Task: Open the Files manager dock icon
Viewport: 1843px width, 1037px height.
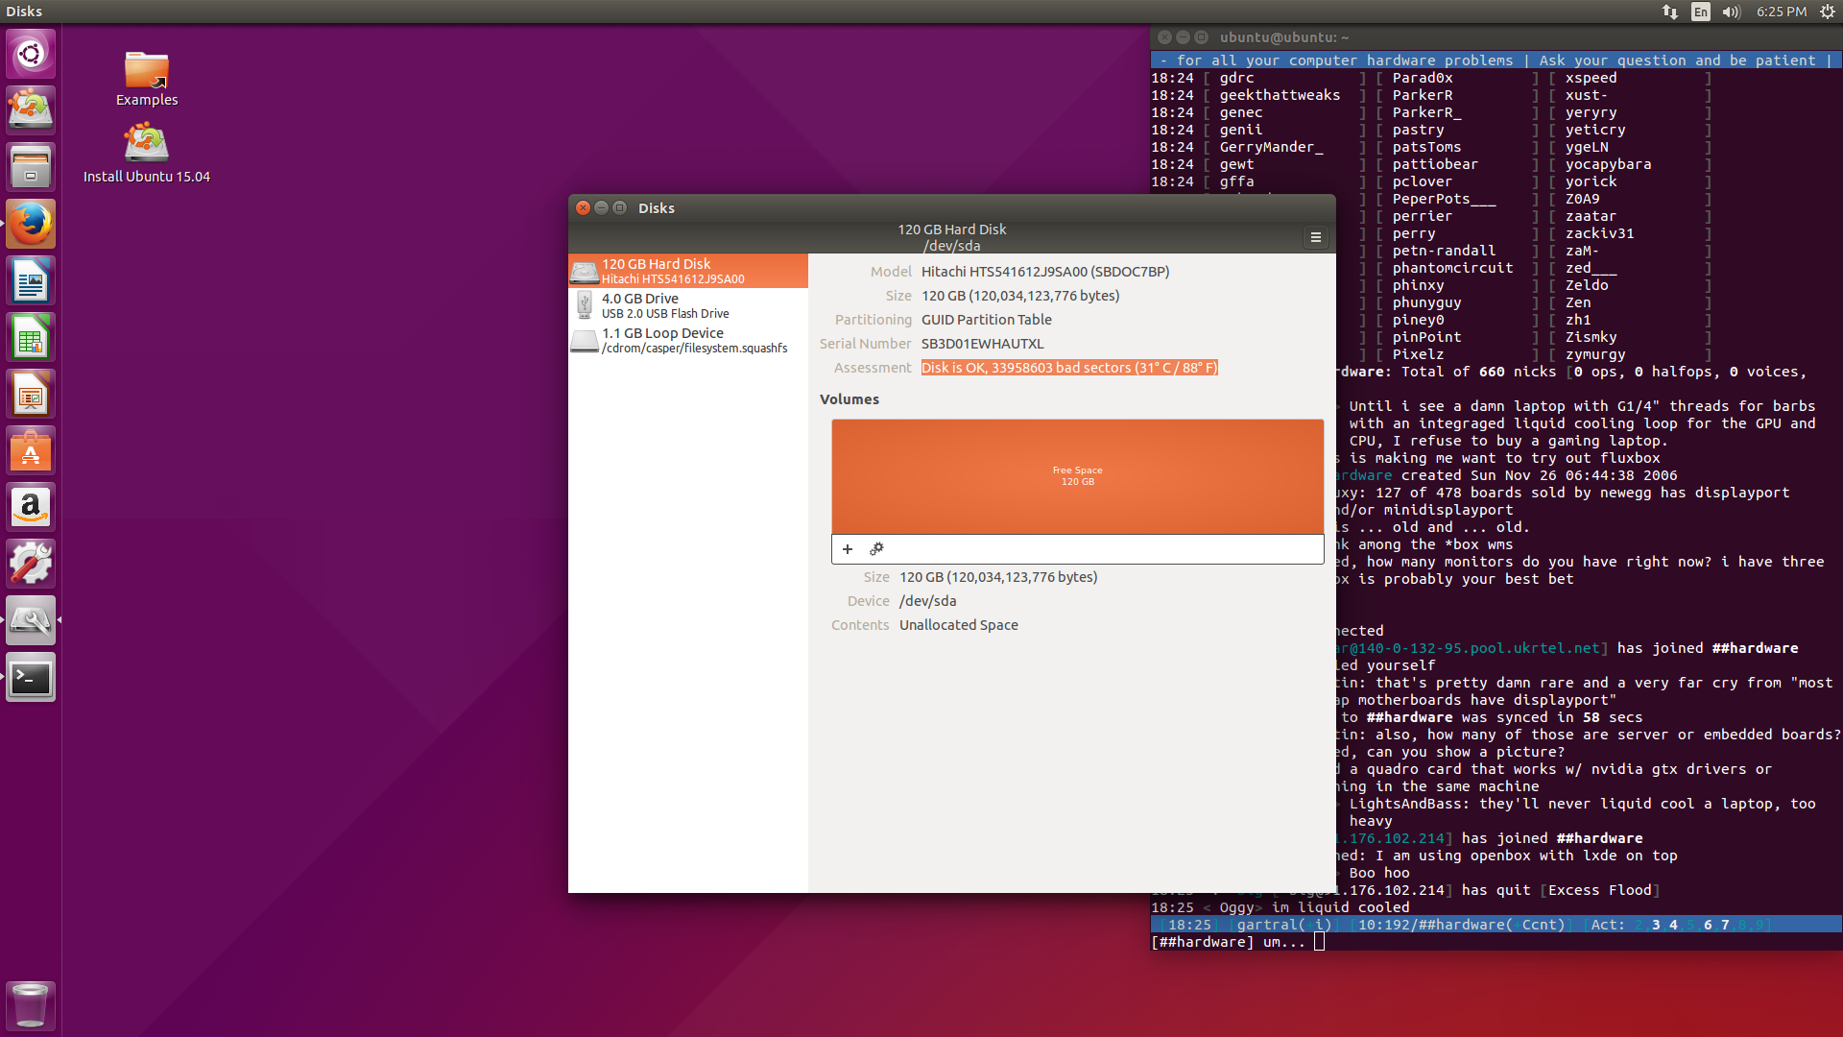Action: [31, 167]
